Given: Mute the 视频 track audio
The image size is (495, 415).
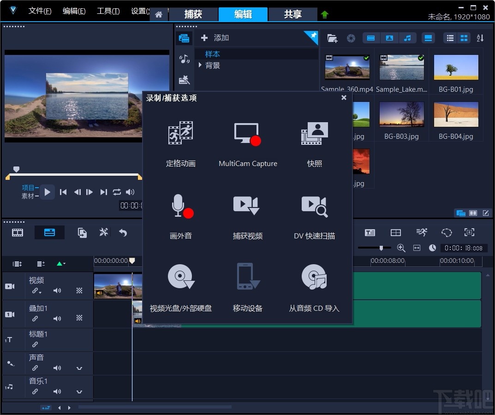Looking at the screenshot, I should (57, 291).
